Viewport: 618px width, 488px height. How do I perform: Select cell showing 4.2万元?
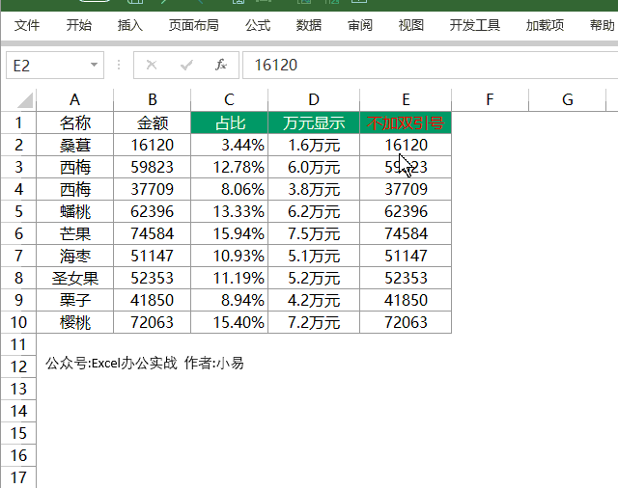(314, 300)
